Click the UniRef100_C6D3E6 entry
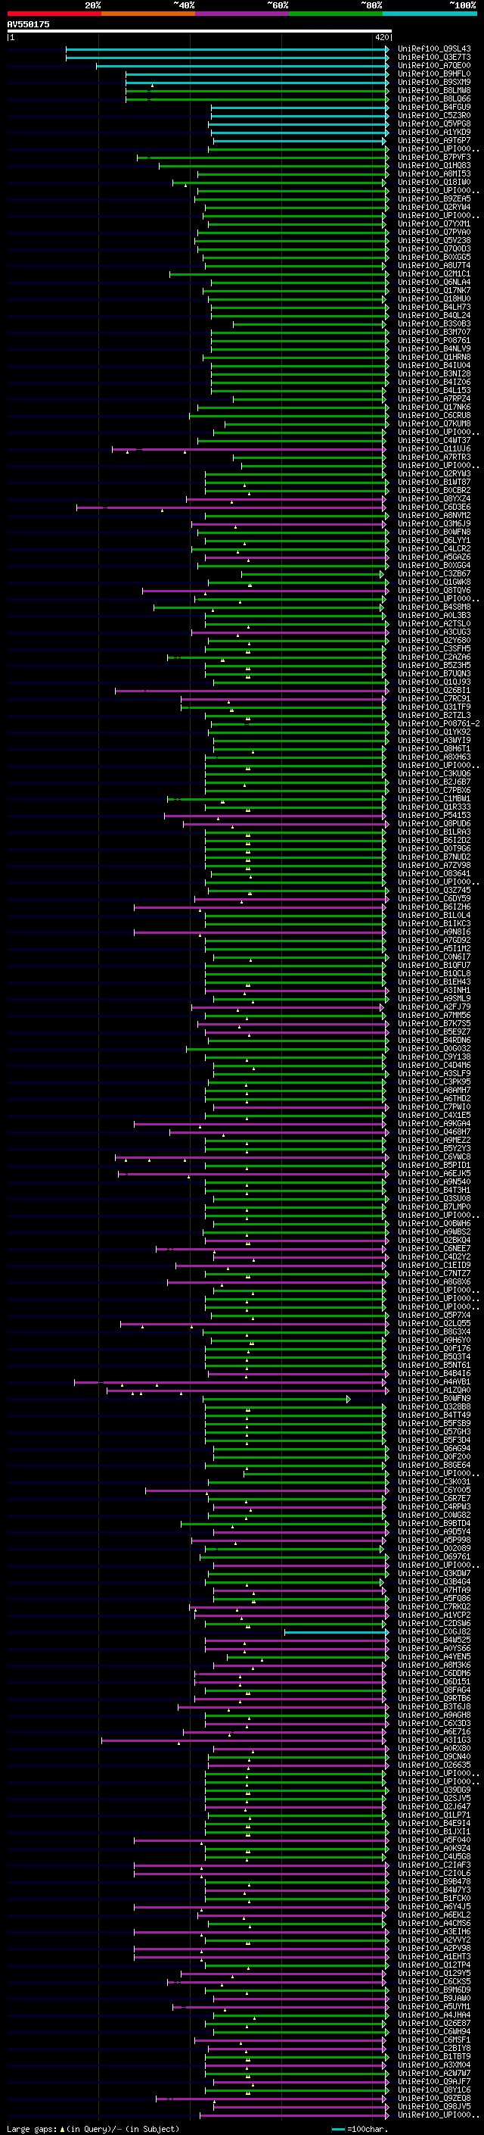This screenshot has width=484, height=2135. (x=434, y=507)
